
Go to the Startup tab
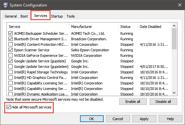pyautogui.click(x=57, y=16)
